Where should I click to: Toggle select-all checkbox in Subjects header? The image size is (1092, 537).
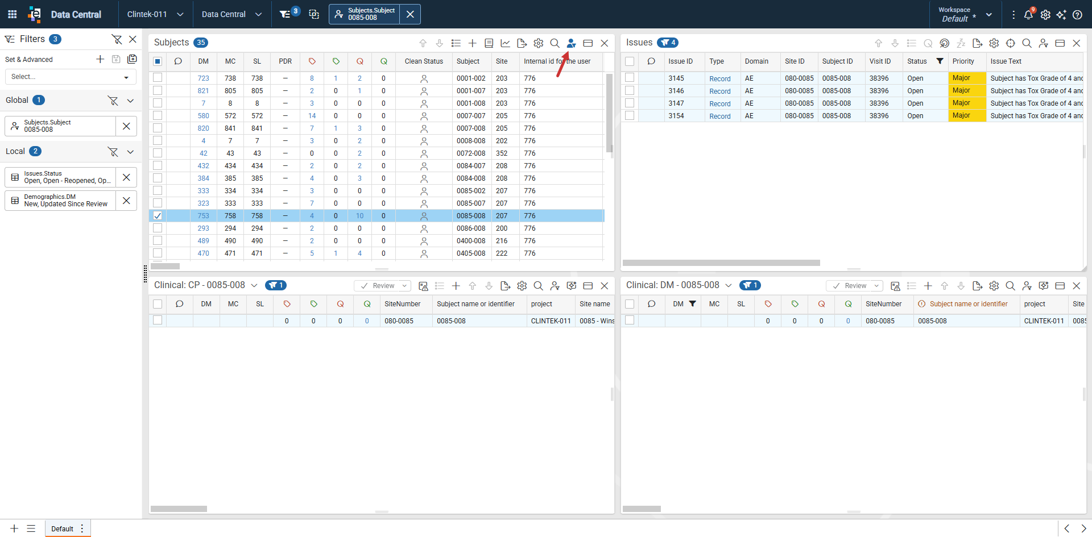158,61
